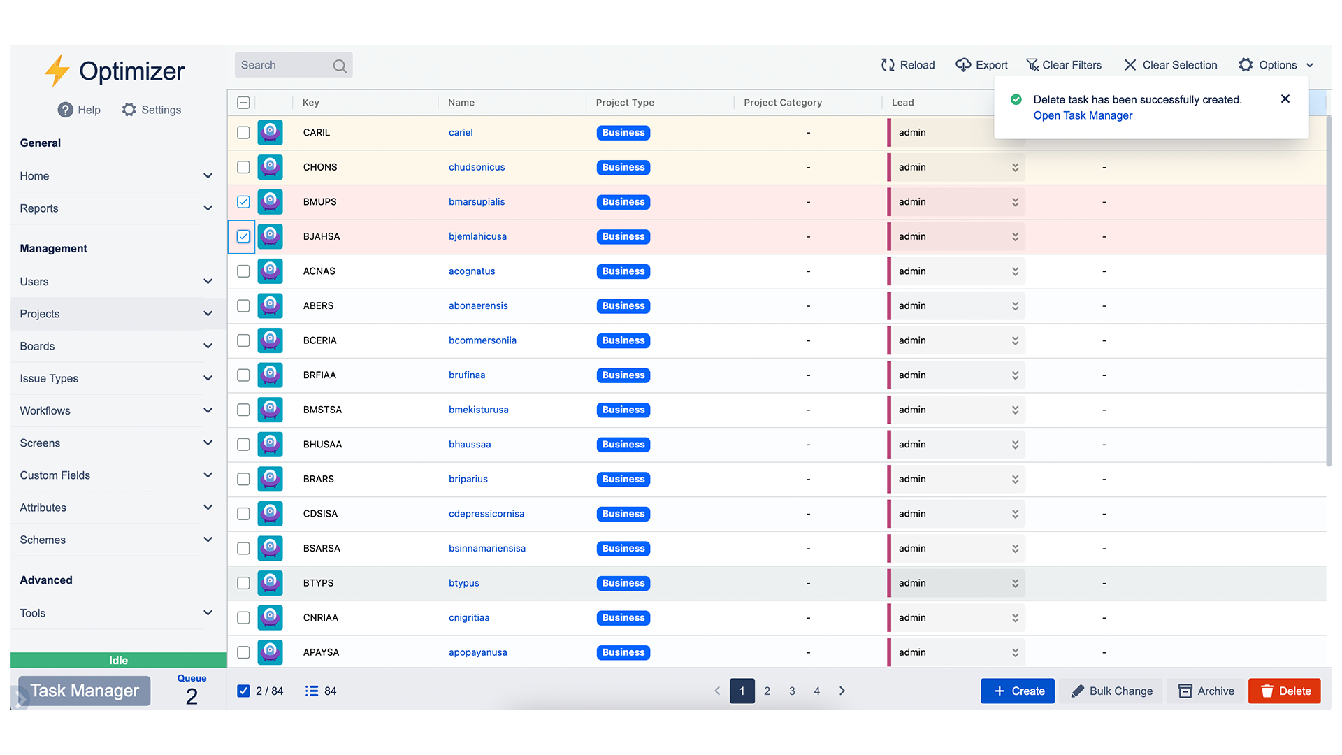
Task: Click the project avatar next to CARIL
Action: (270, 132)
